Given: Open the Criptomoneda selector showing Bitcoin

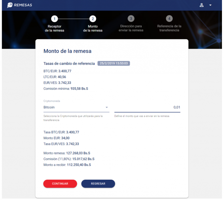Looking at the screenshot, I should tap(73, 107).
